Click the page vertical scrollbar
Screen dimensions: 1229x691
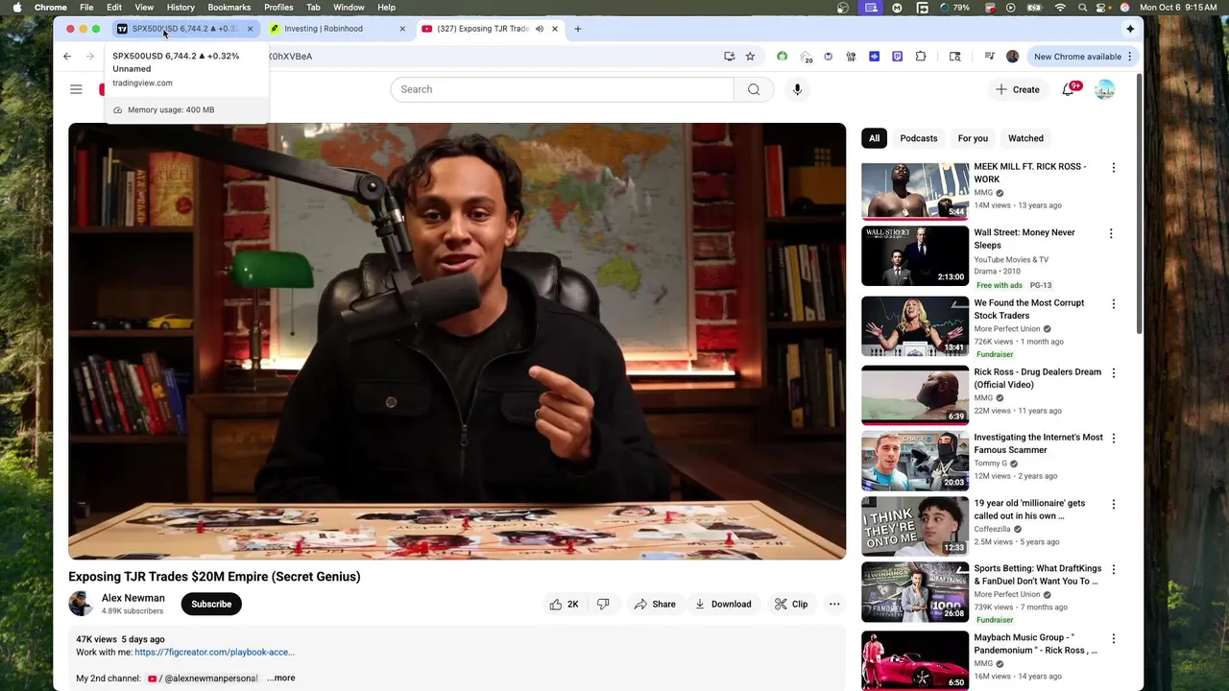click(x=1140, y=206)
